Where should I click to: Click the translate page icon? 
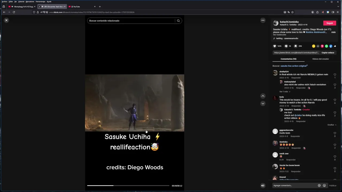[x=289, y=12]
